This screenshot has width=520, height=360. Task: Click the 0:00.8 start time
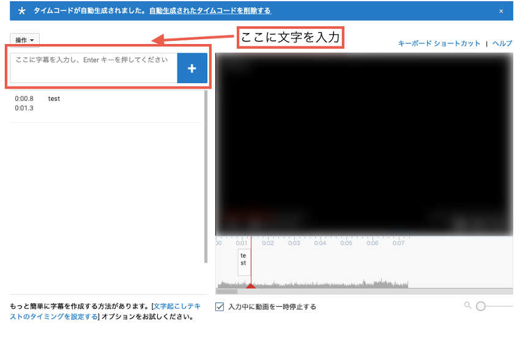(24, 98)
